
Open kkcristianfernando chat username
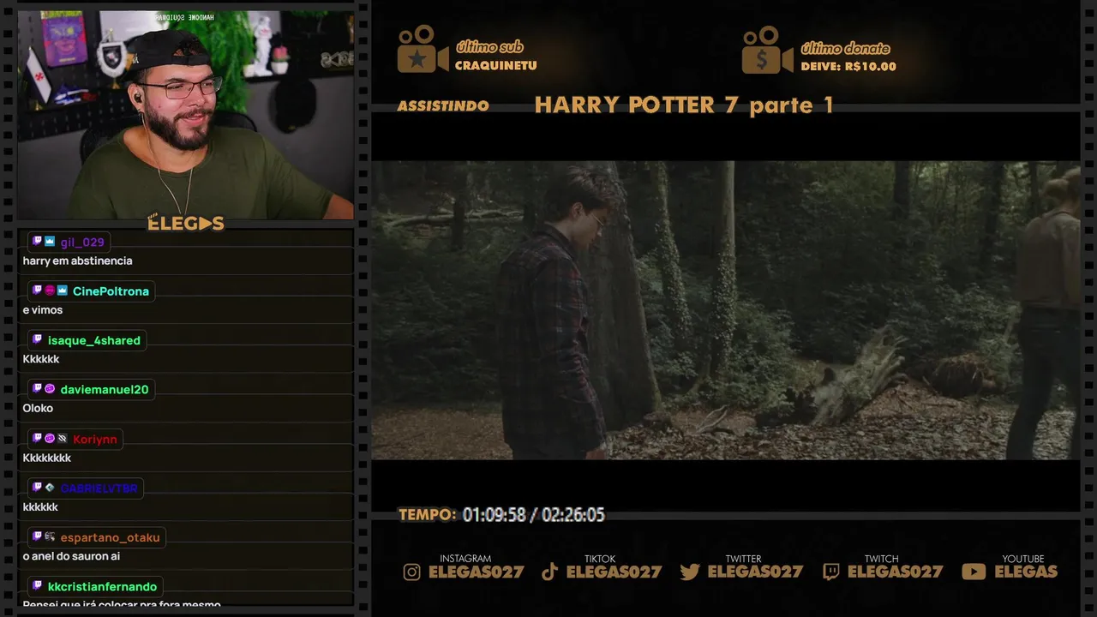[102, 587]
